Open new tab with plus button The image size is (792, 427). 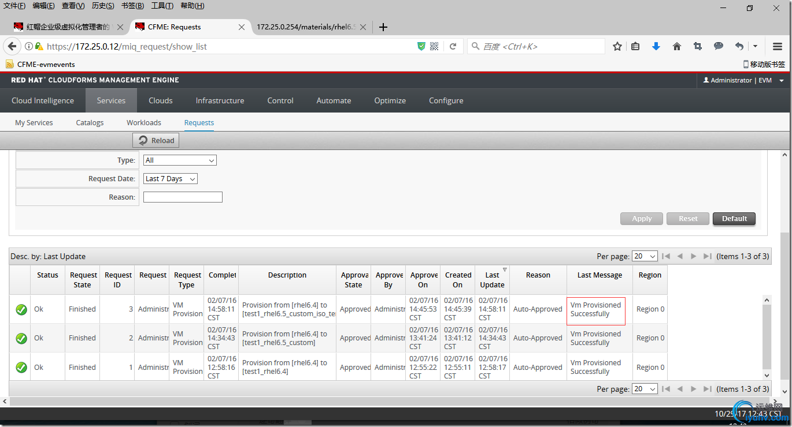[383, 27]
